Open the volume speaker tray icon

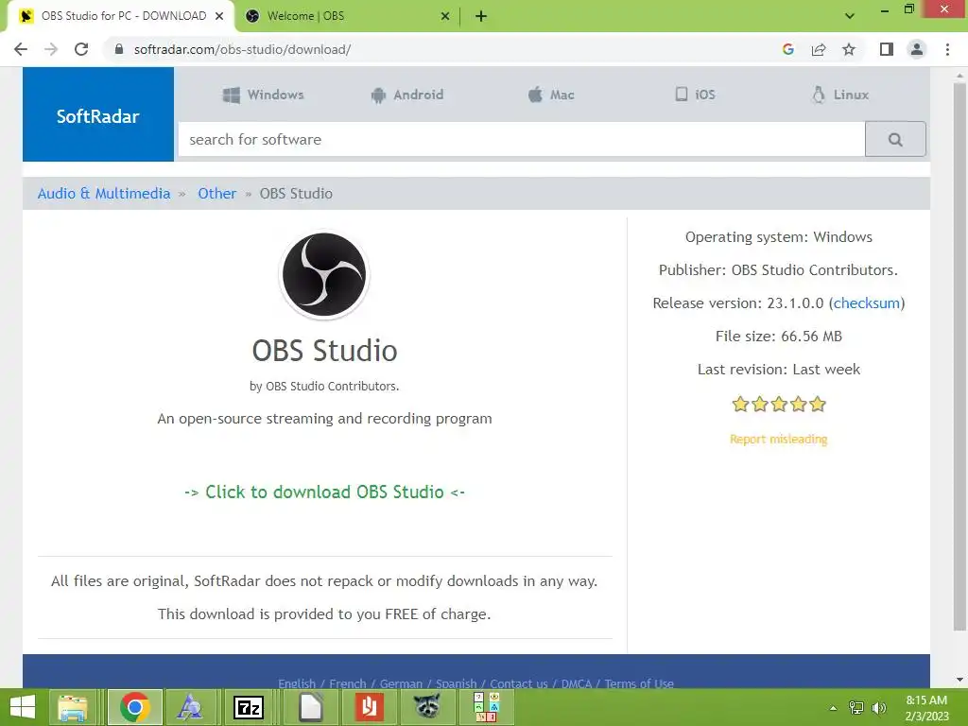[879, 708]
